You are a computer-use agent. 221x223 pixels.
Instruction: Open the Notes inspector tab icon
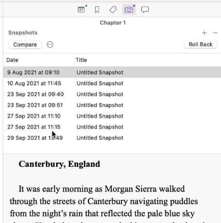click(81, 10)
